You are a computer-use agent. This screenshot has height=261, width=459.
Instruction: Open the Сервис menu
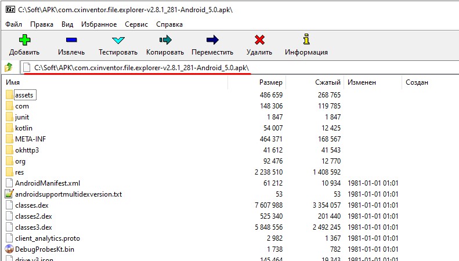tap(136, 24)
